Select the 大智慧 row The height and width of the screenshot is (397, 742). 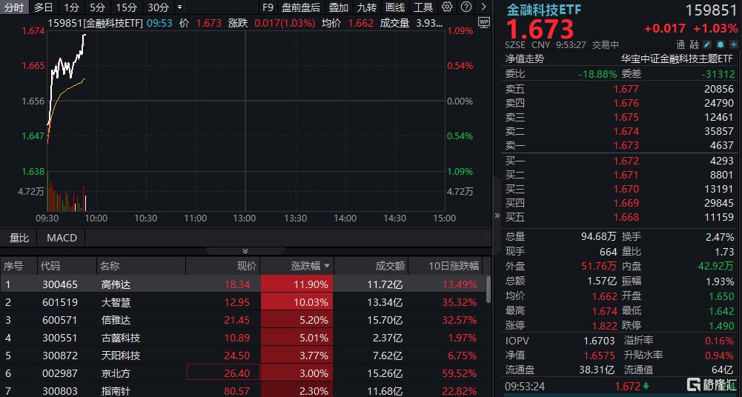(242, 302)
